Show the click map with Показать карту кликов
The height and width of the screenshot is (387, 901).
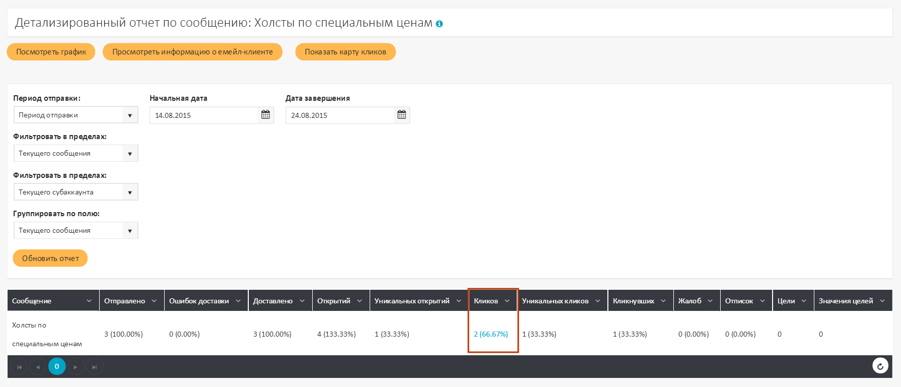(345, 52)
